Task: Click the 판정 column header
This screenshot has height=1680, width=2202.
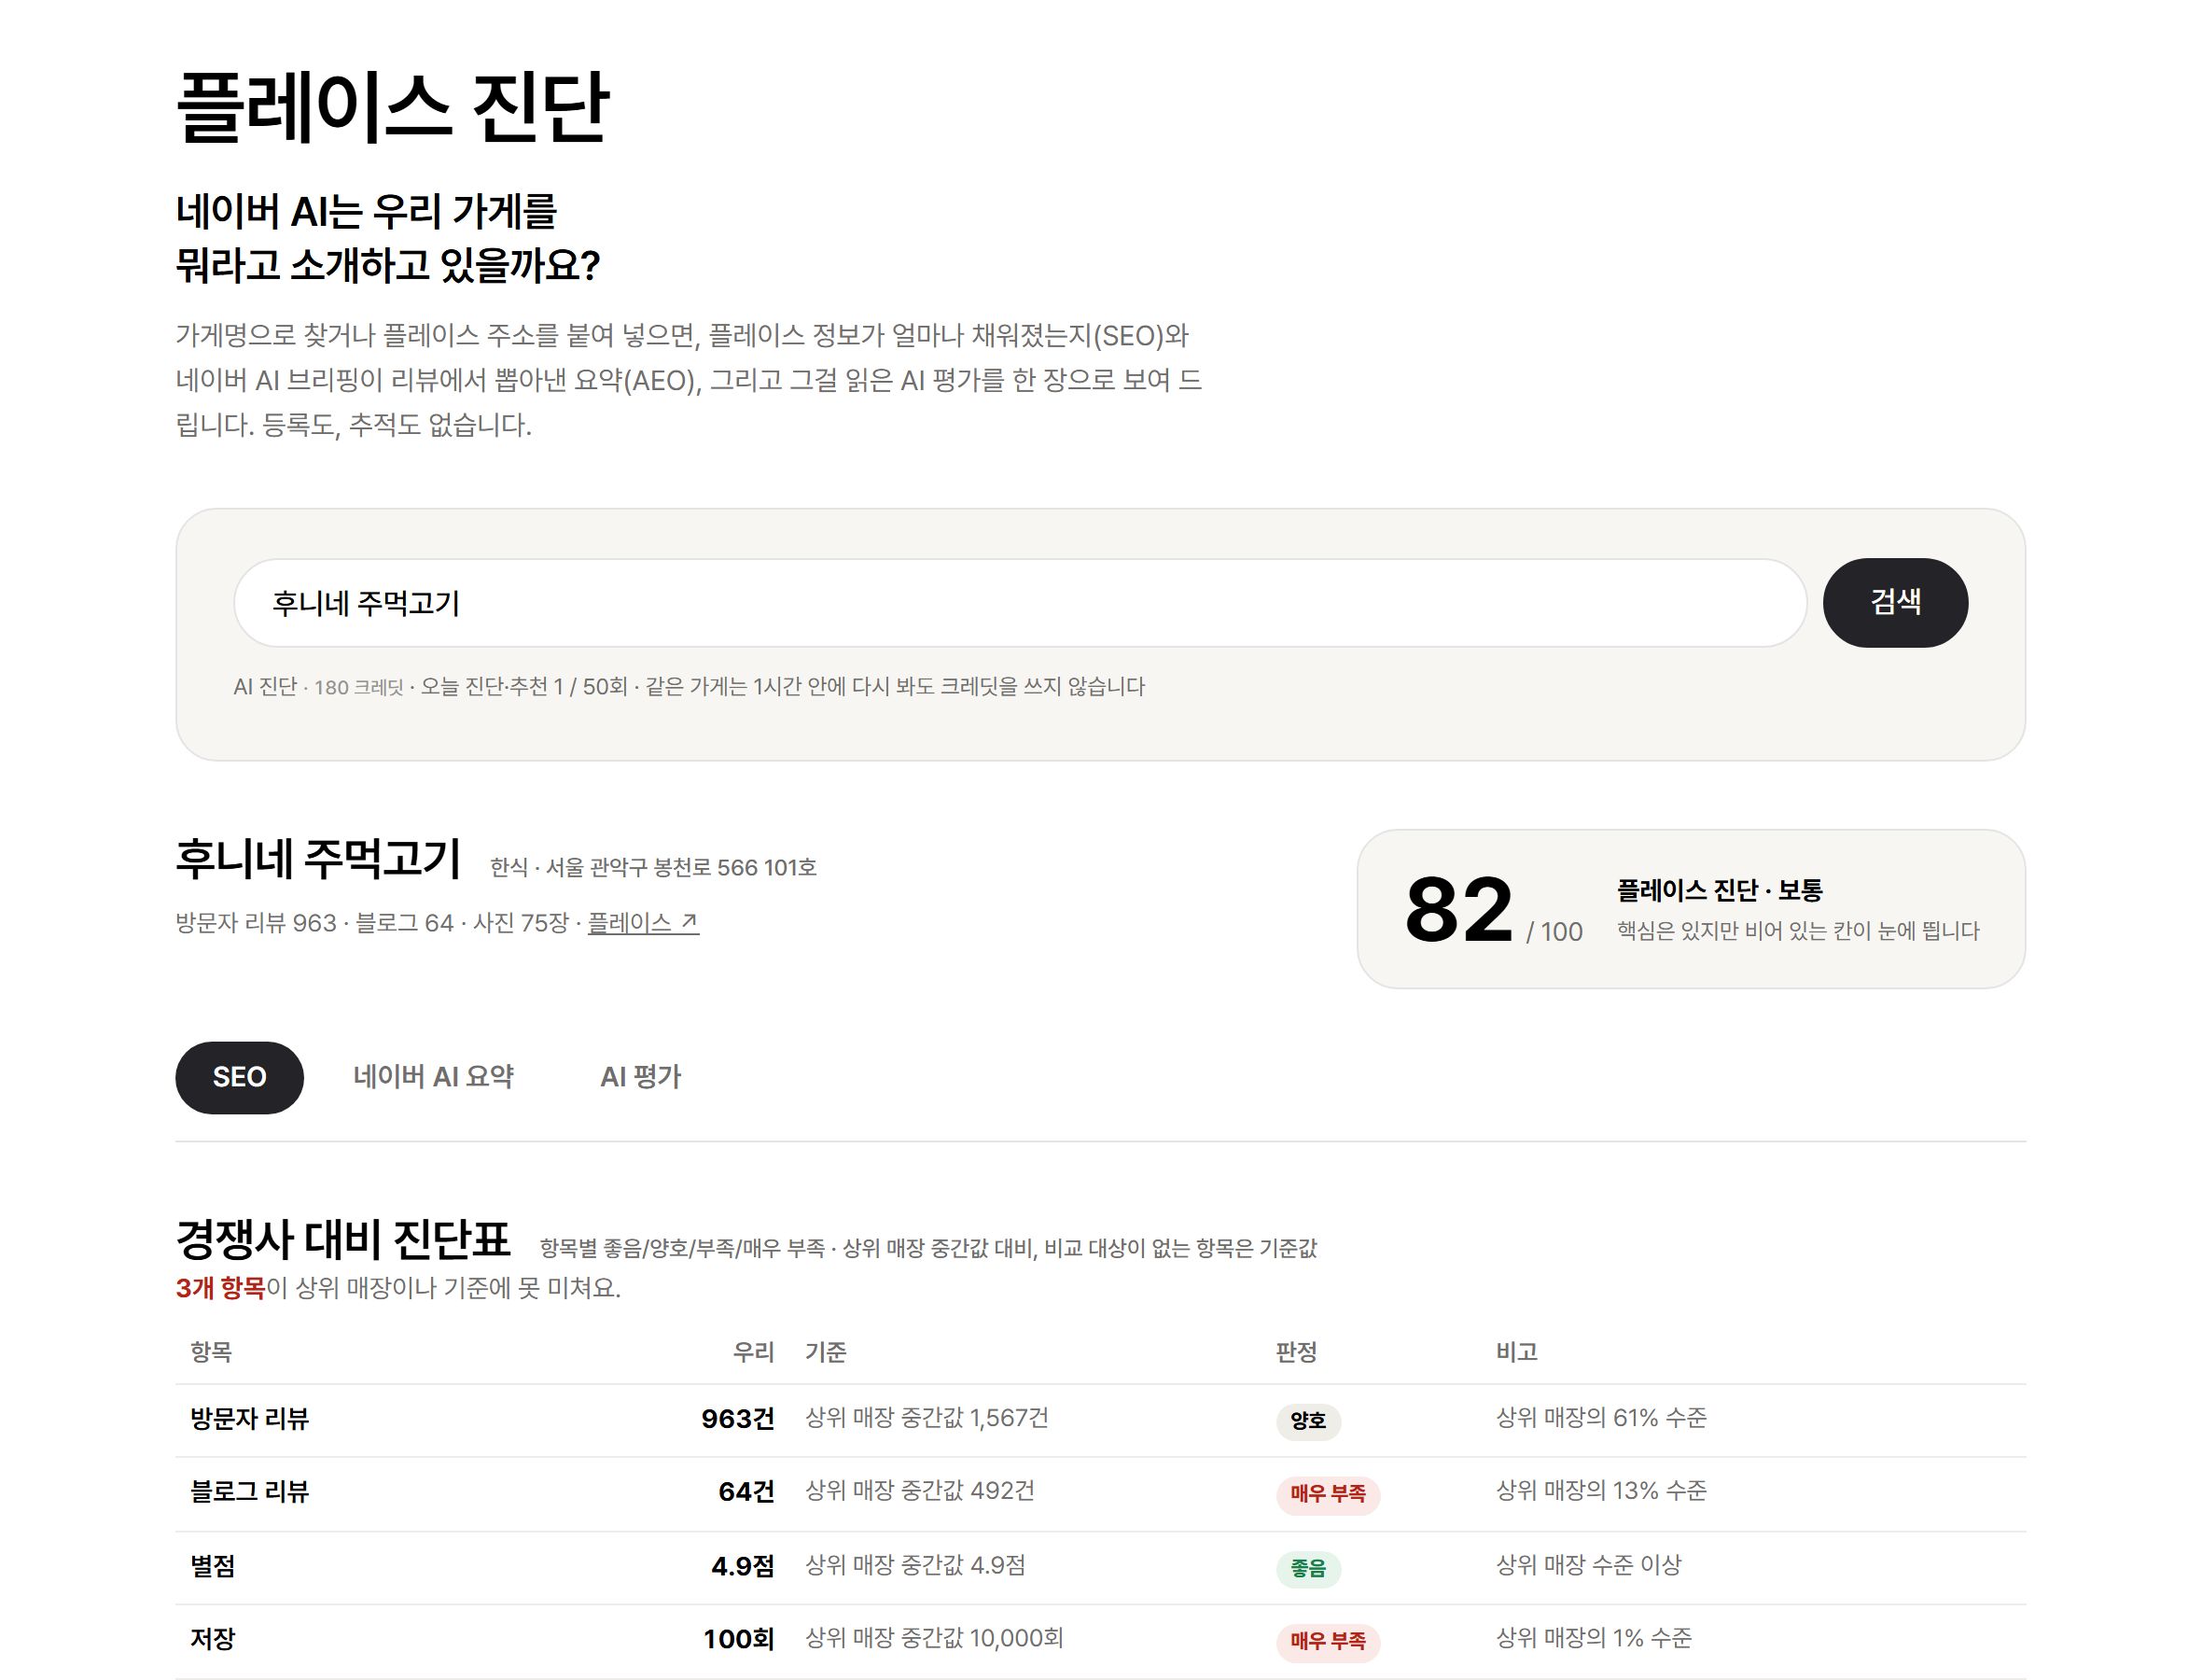Action: 1295,1352
